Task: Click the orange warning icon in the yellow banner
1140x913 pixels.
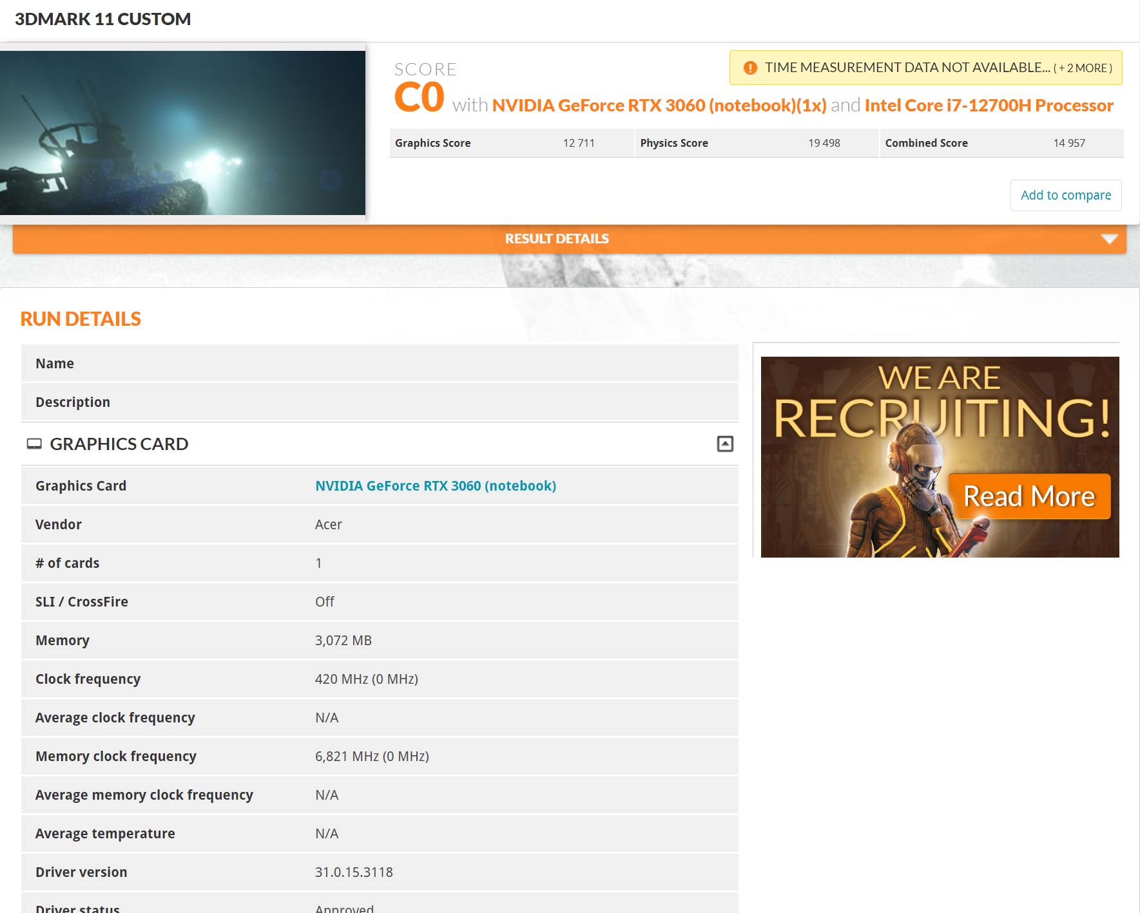Action: tap(749, 68)
